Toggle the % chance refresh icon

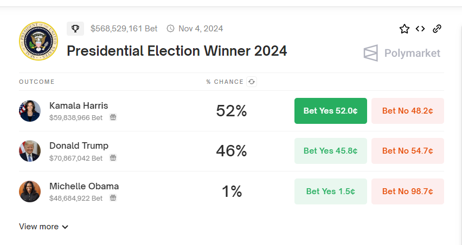tap(252, 82)
